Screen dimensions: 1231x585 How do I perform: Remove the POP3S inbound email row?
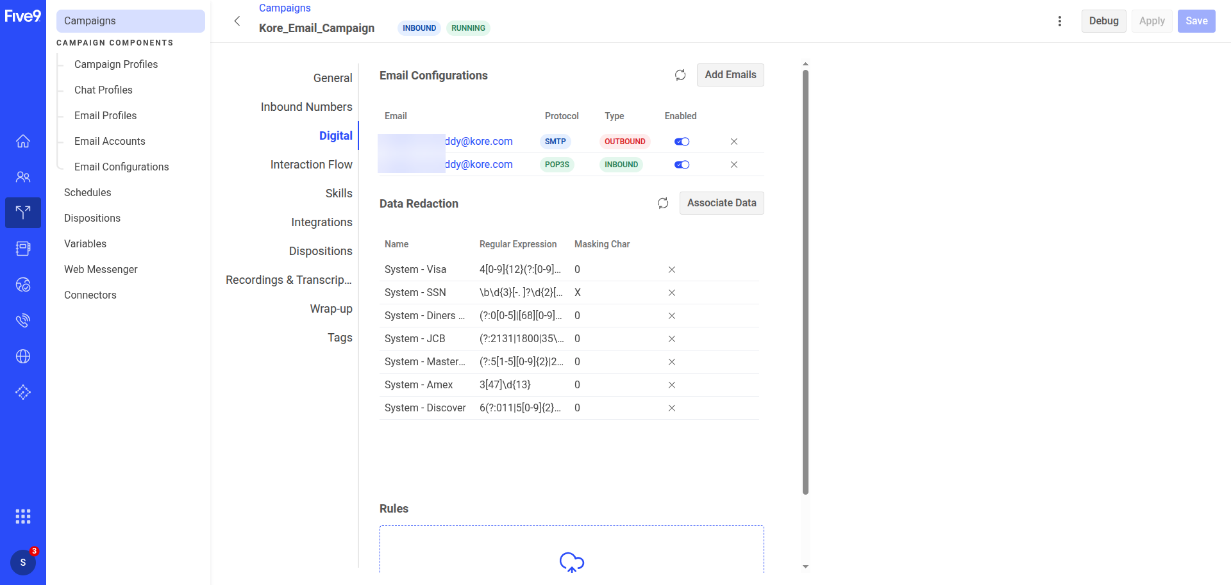click(x=734, y=165)
